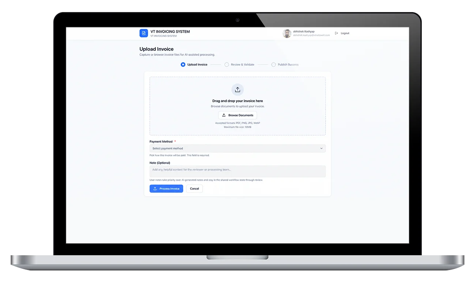This screenshot has height=281, width=471.
Task: Click the 'Browse documents to upload your invoice.' text
Action: click(x=237, y=106)
